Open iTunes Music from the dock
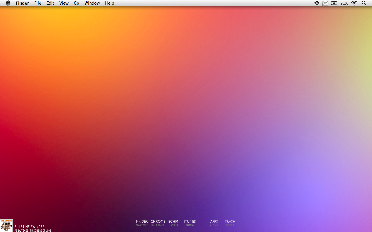The height and width of the screenshot is (232, 372). pos(190,223)
